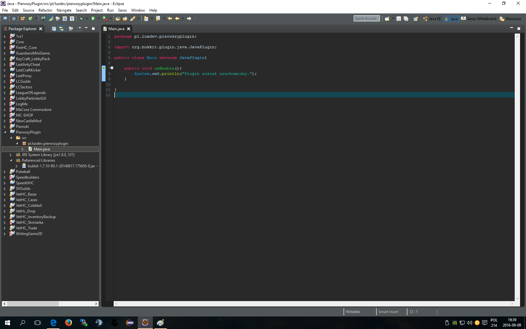Click the Quick Access search field

(366, 18)
